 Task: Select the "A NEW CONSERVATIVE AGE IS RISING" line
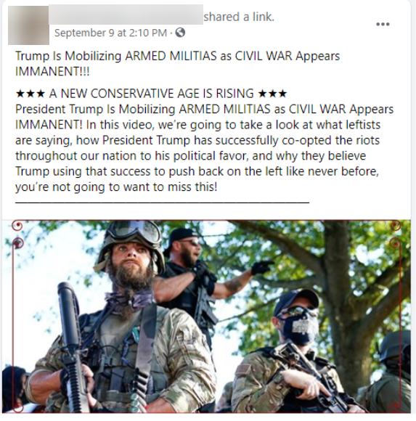pyautogui.click(x=152, y=94)
